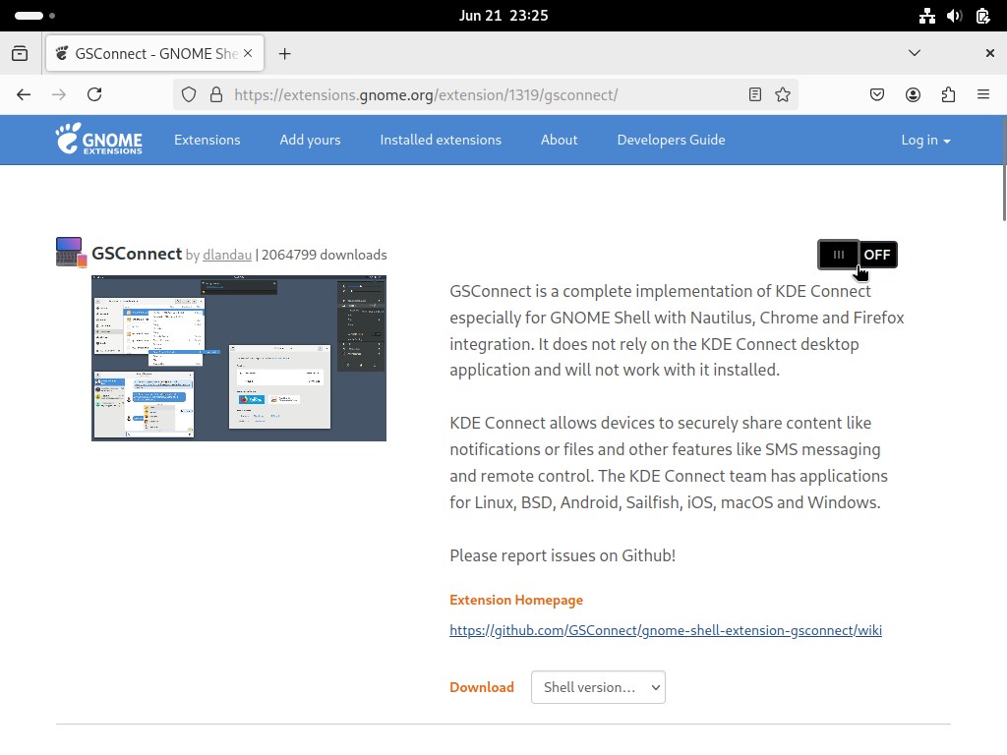Reload the current page

[94, 95]
